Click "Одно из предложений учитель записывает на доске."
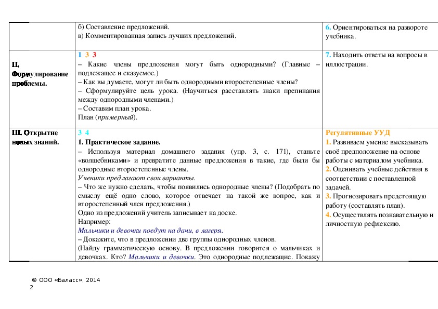 157,213
